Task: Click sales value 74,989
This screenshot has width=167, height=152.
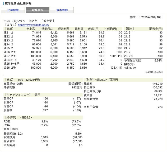Action: 36,36
